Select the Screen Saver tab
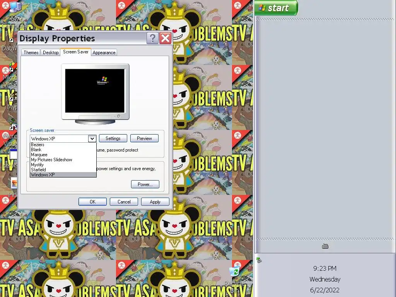This screenshot has height=297, width=396. (x=75, y=52)
